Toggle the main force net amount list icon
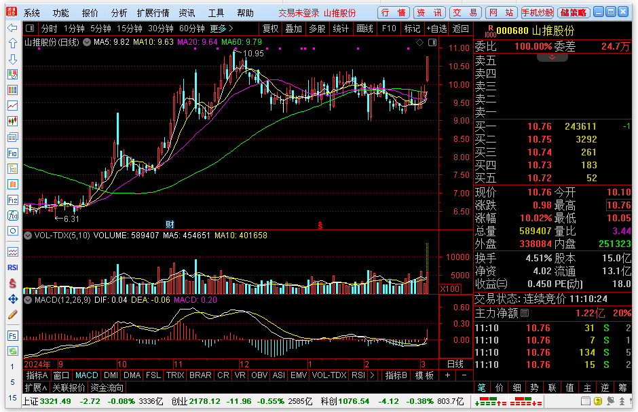 click(x=525, y=313)
